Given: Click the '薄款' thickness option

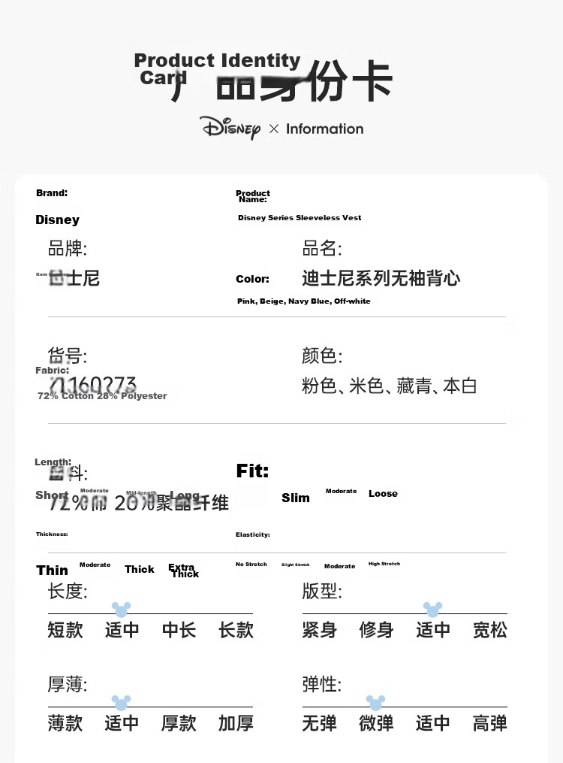Looking at the screenshot, I should (x=65, y=723).
